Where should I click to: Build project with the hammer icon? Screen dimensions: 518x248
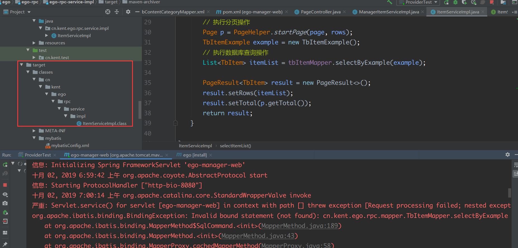coord(390,2)
